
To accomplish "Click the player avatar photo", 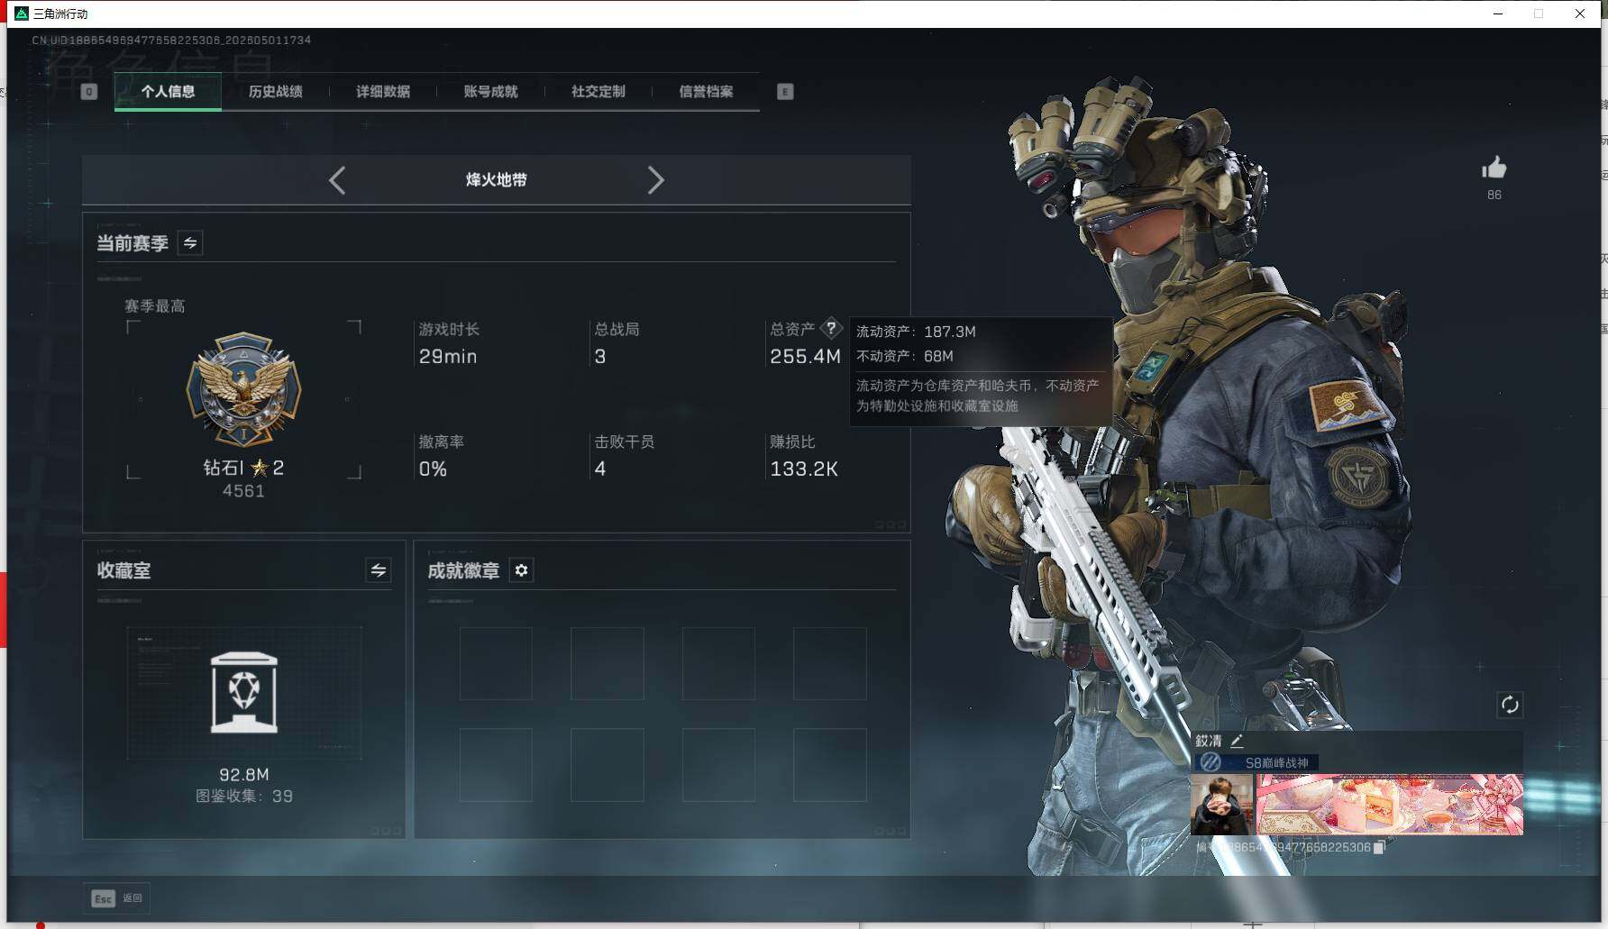I will point(1221,805).
